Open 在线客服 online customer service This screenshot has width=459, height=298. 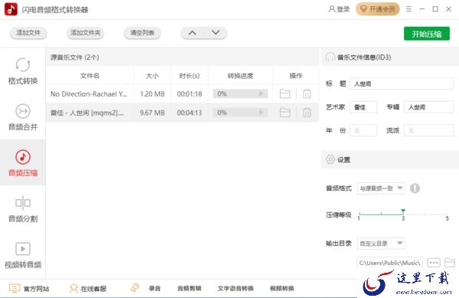[x=88, y=288]
